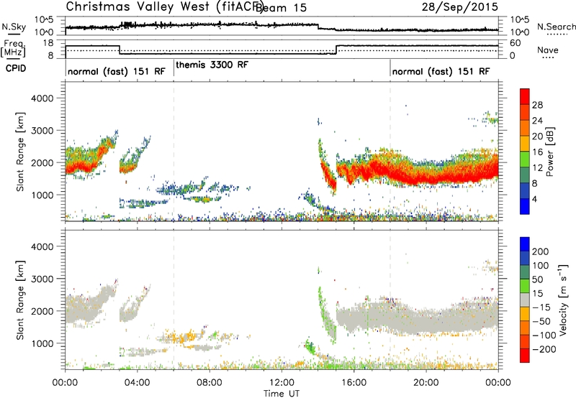Click the 08:00 tick label on the time axis
Viewport: 576px width, 398px height.
(210, 383)
